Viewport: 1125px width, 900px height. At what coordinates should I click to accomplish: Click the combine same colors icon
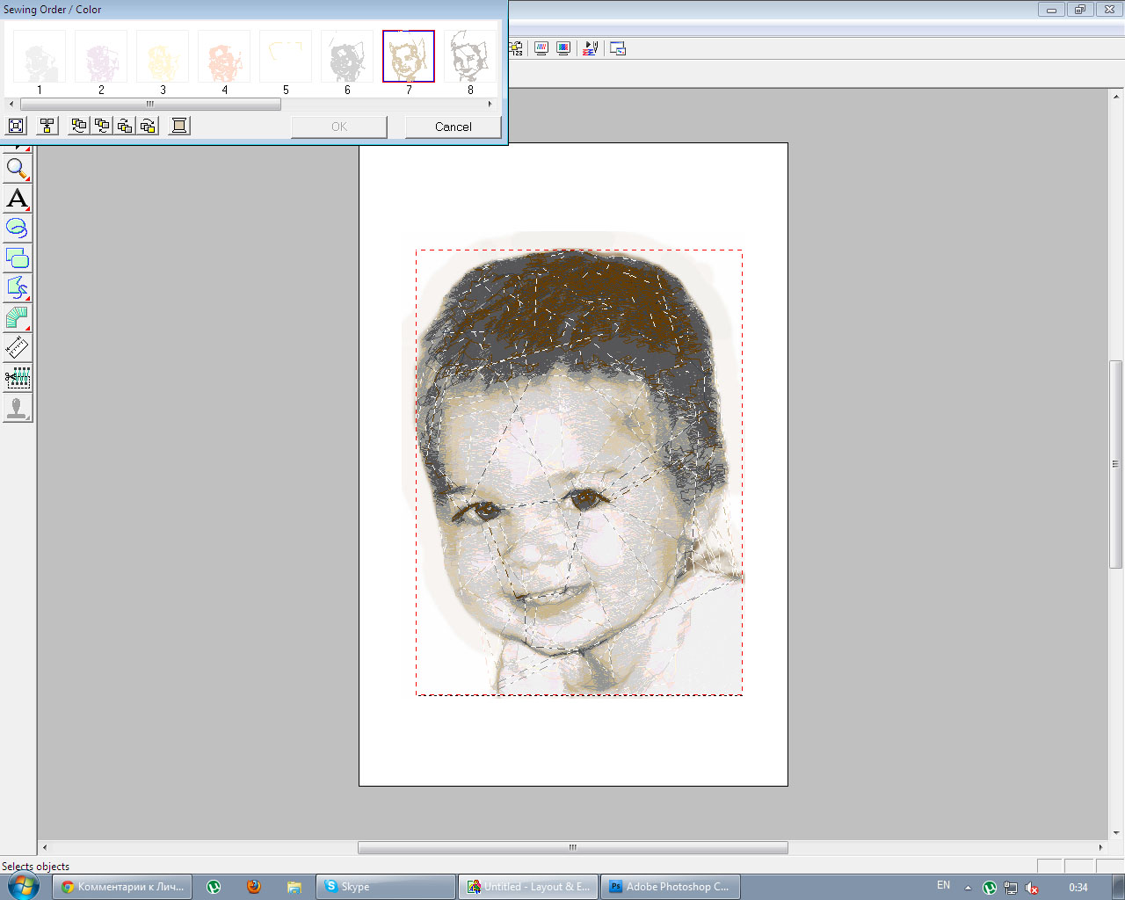(48, 126)
